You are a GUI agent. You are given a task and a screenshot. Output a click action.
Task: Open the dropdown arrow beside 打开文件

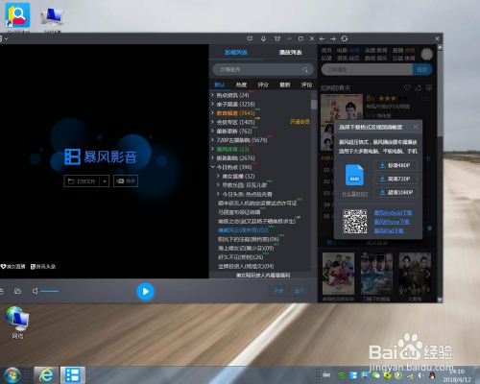pos(105,181)
